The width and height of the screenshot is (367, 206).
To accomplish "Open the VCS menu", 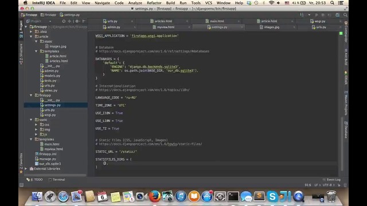I will (x=208, y=3).
